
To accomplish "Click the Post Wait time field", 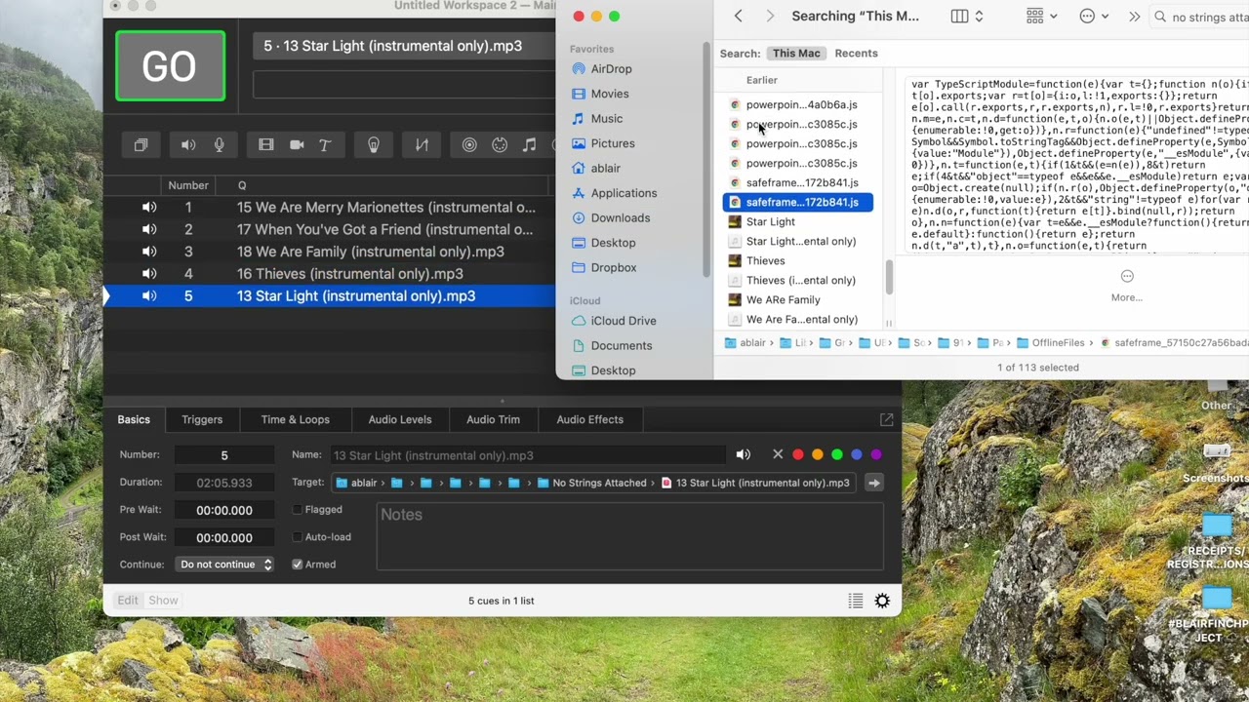I will click(x=224, y=537).
